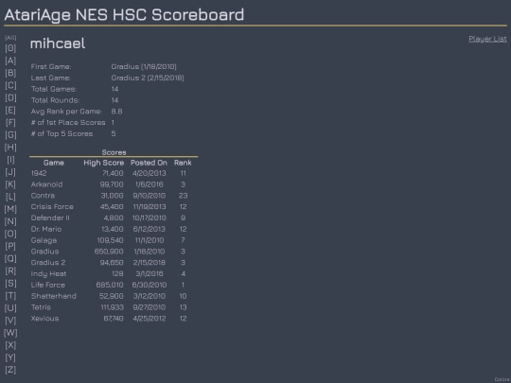Open the Galaga game entry

coord(44,240)
